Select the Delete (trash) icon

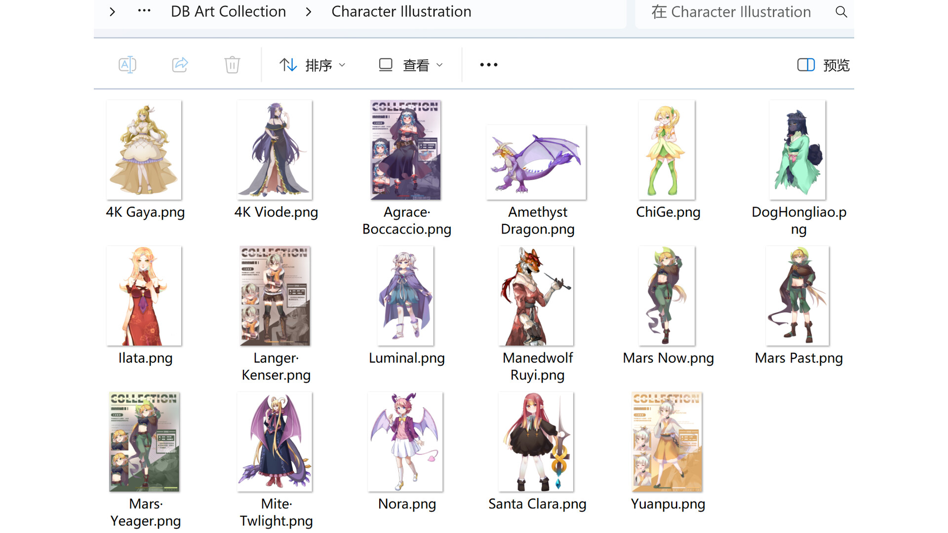232,65
